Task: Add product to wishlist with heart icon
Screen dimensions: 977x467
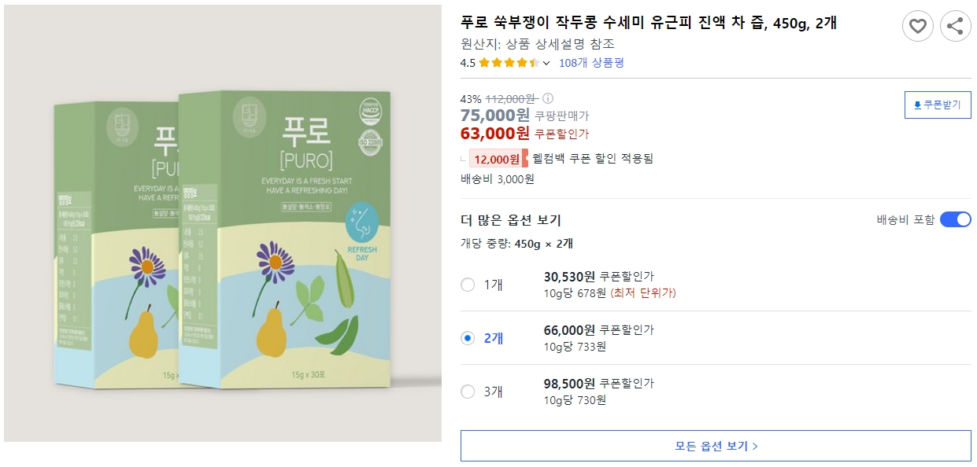Action: 916,26
